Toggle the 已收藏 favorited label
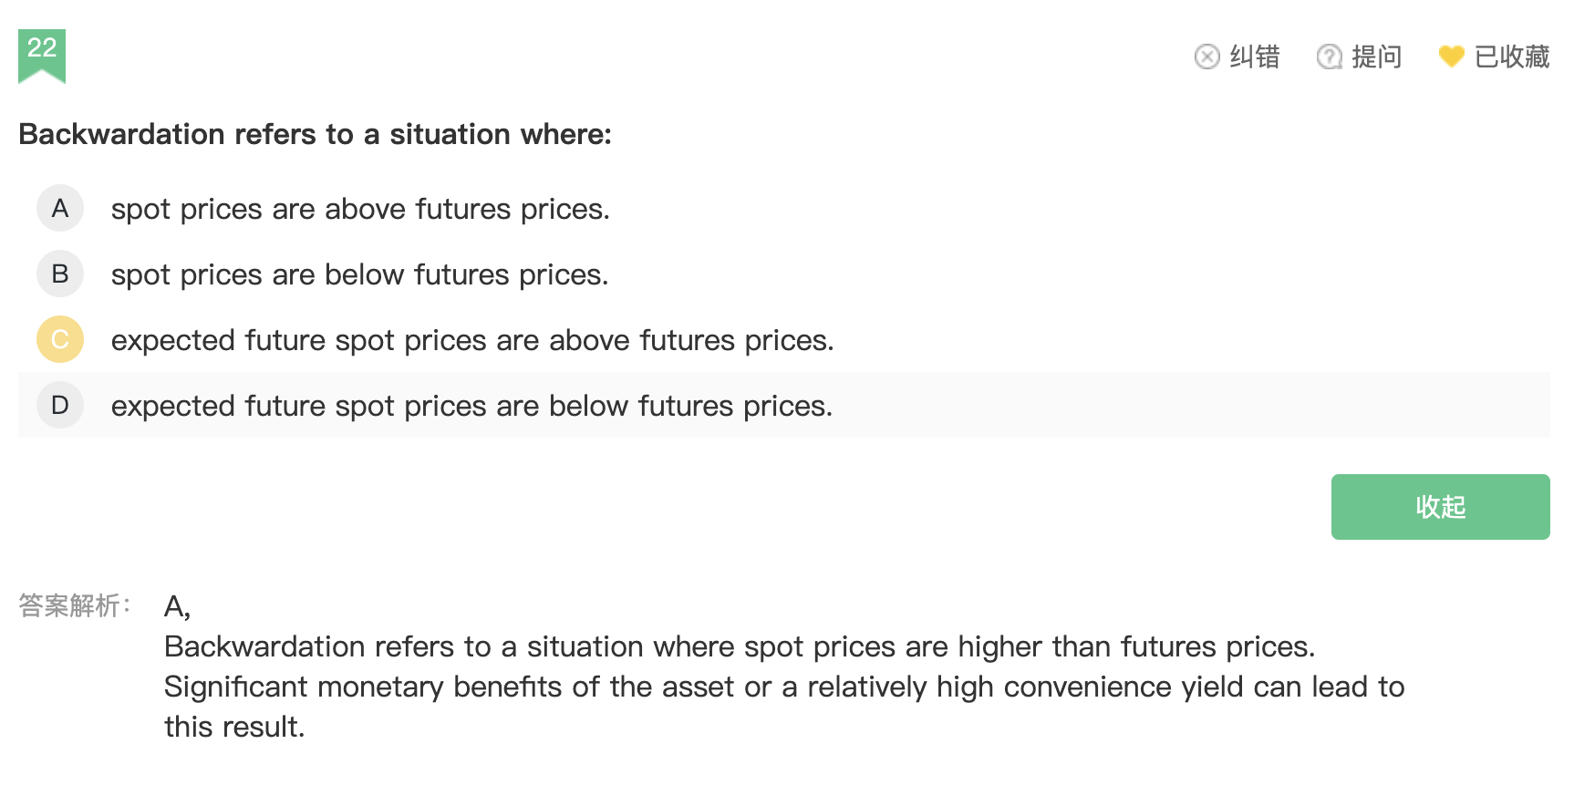The height and width of the screenshot is (806, 1574). pos(1511,57)
